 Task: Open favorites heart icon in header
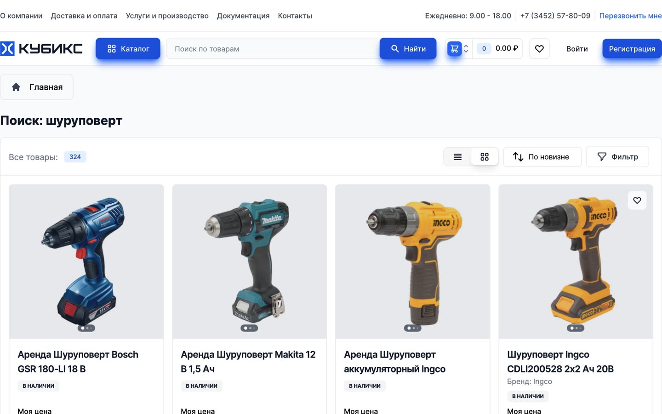[x=539, y=49]
